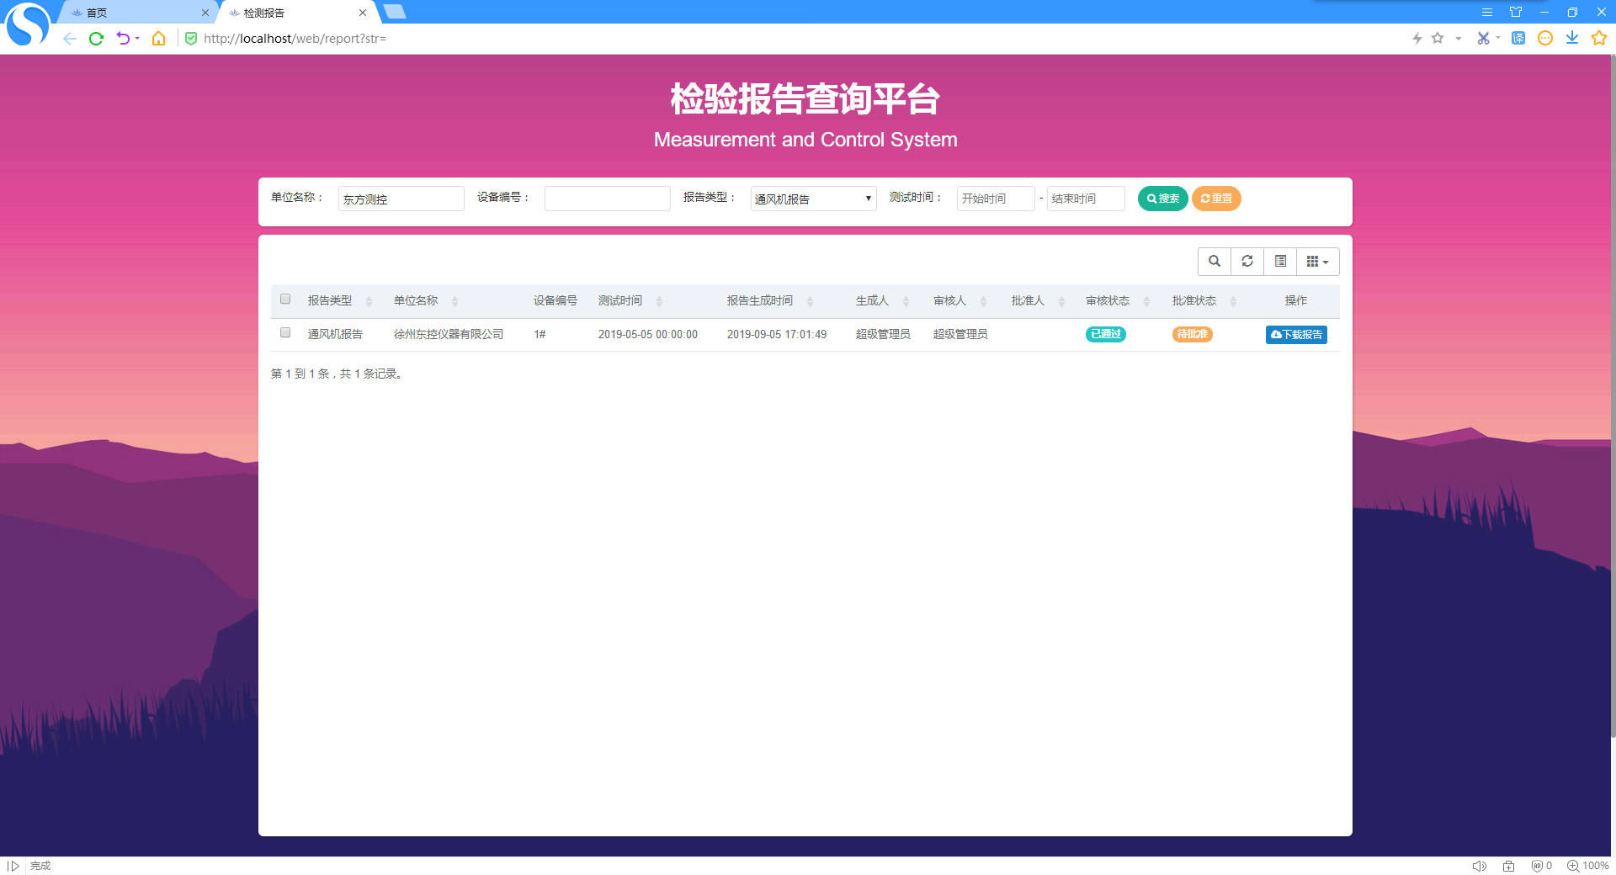The image size is (1616, 875).
Task: Switch to the 首页 tab
Action: 135,13
